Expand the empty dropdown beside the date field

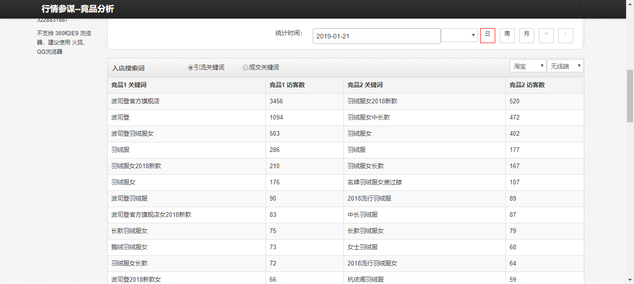(459, 35)
